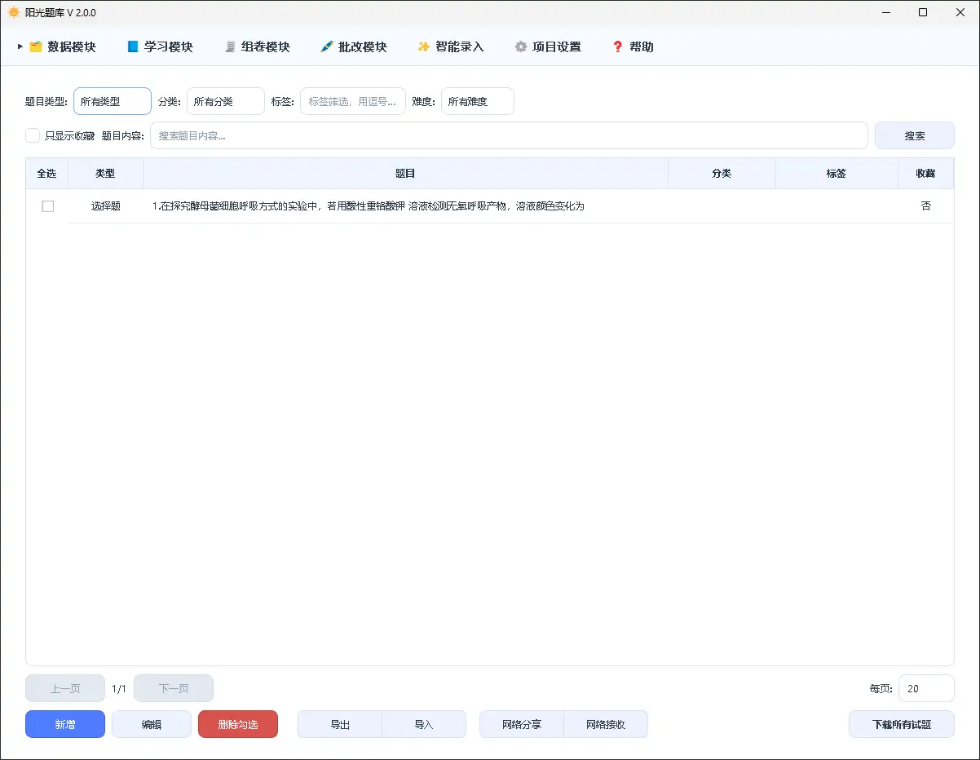
Task: Click the blue book icon of 学习模块
Action: coord(133,47)
